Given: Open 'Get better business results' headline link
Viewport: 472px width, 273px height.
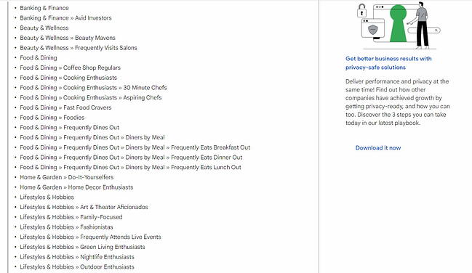Looking at the screenshot, I should (x=388, y=63).
